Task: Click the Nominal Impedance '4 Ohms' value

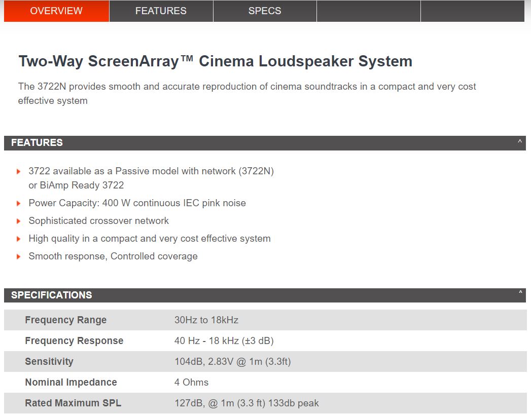Action: [x=191, y=383]
